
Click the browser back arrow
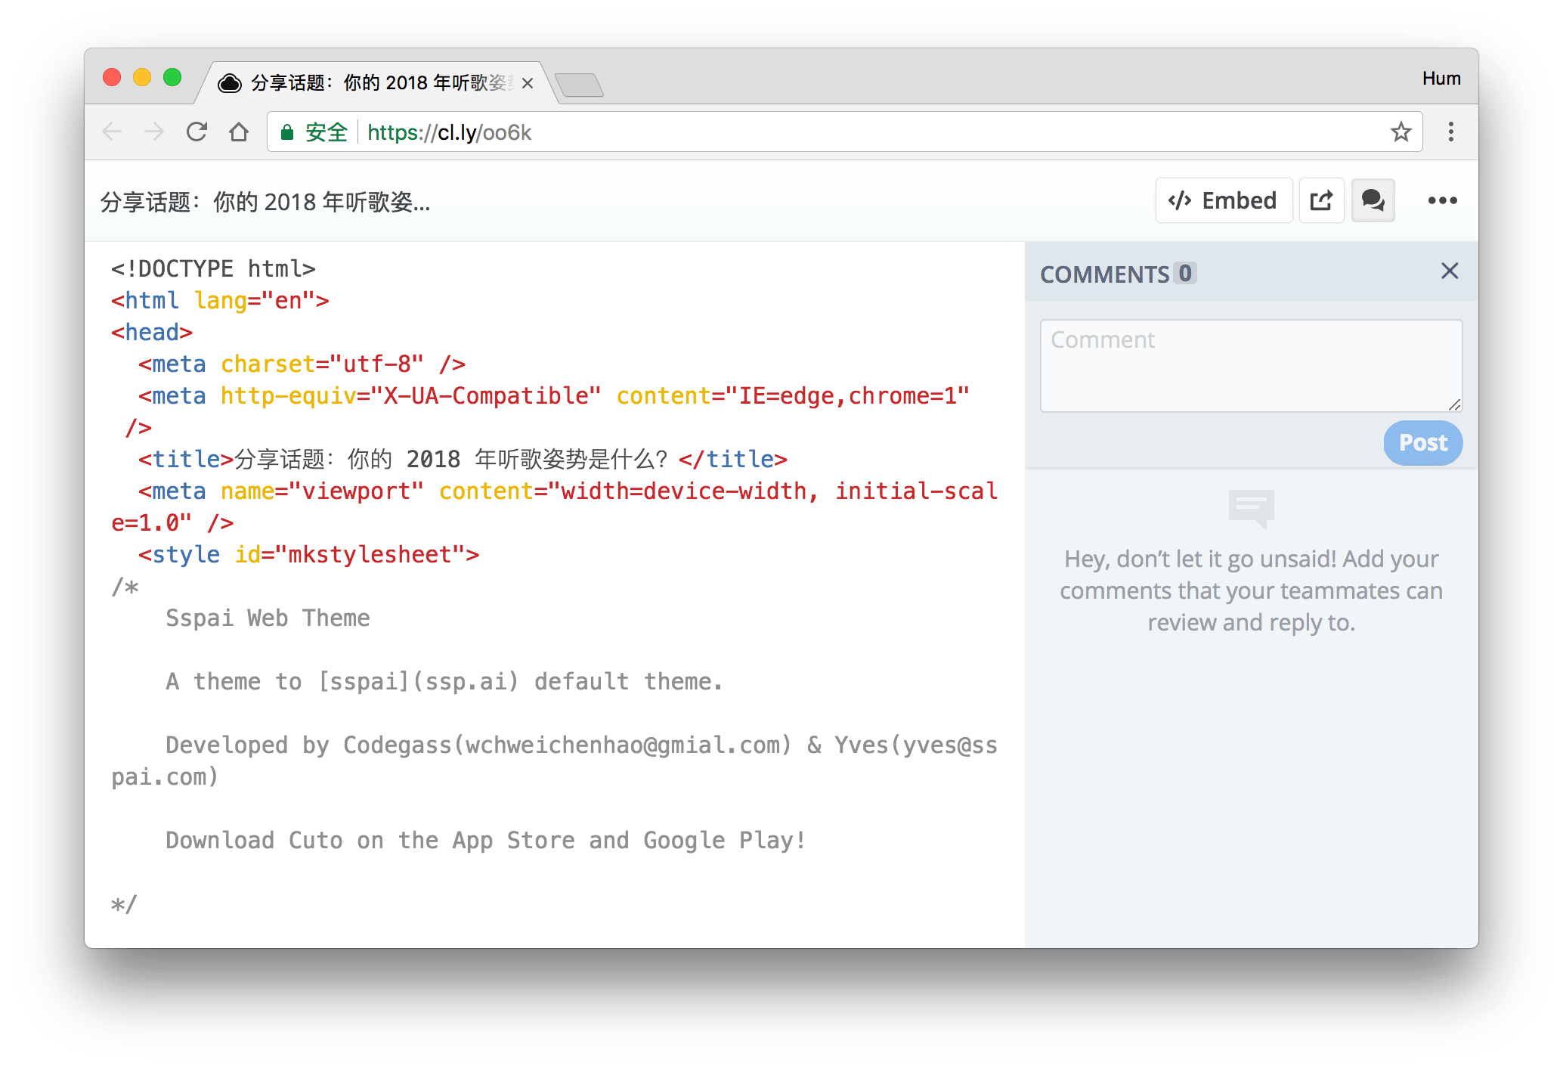click(112, 132)
